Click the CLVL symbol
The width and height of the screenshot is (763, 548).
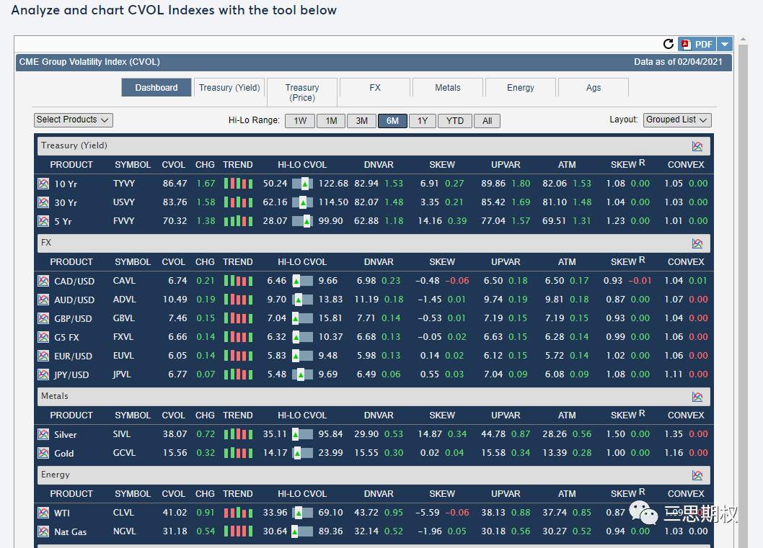(123, 513)
